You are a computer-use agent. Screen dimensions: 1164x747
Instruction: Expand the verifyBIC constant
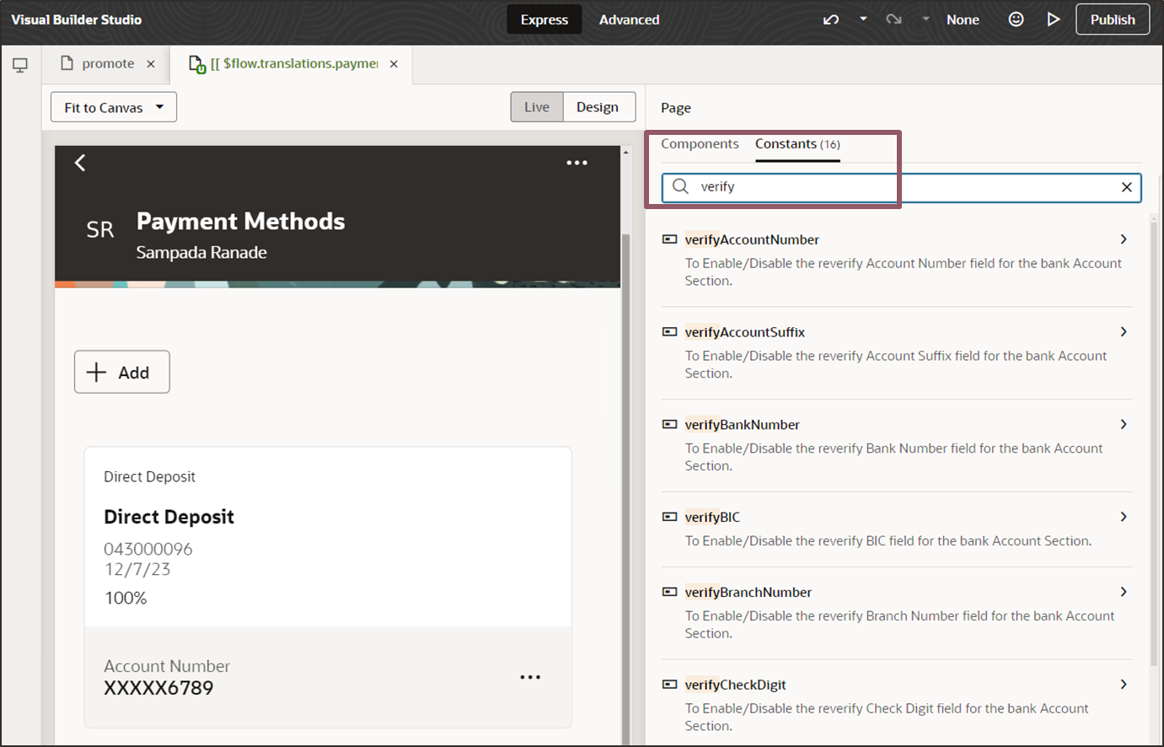(1124, 517)
